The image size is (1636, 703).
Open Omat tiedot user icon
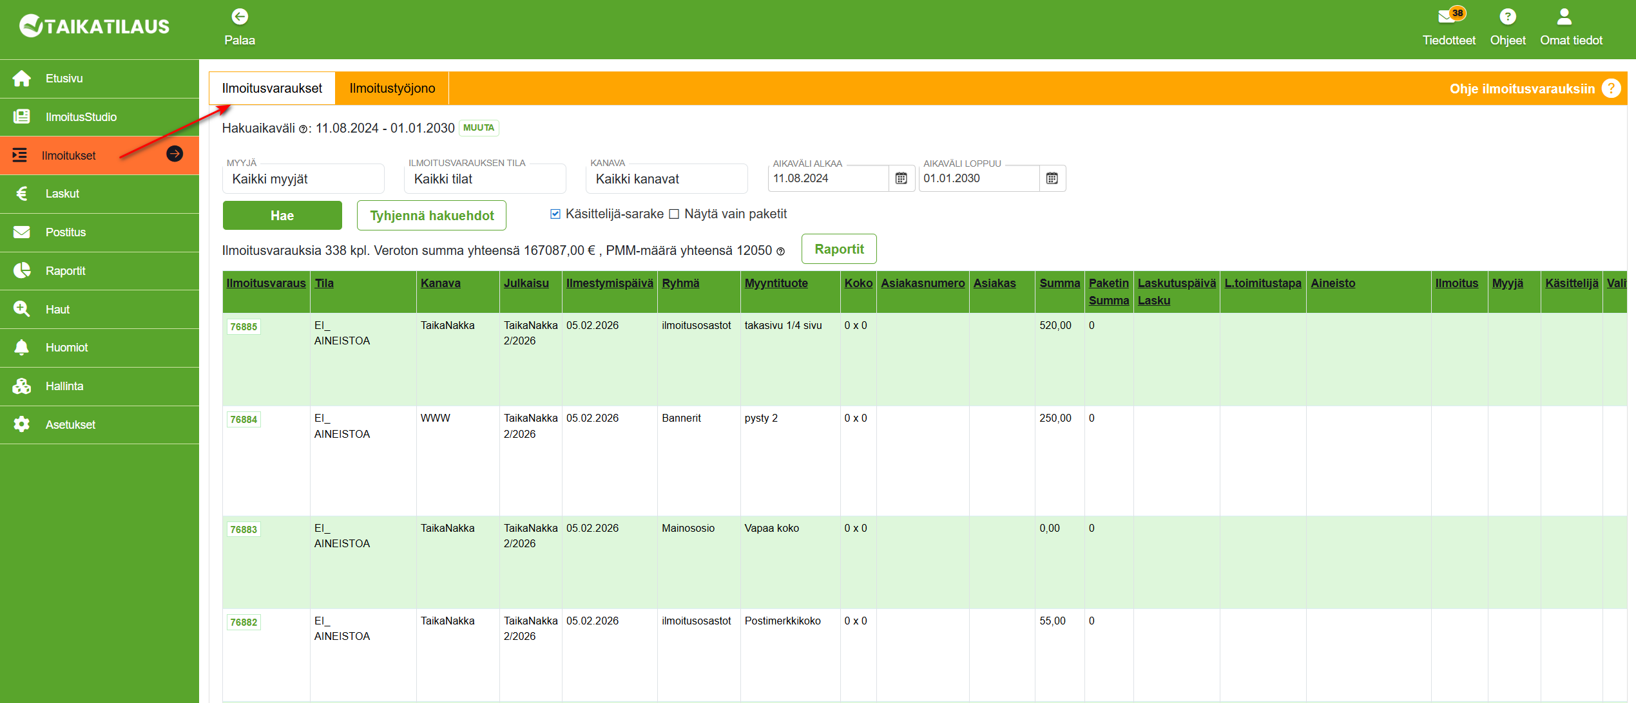[1564, 17]
